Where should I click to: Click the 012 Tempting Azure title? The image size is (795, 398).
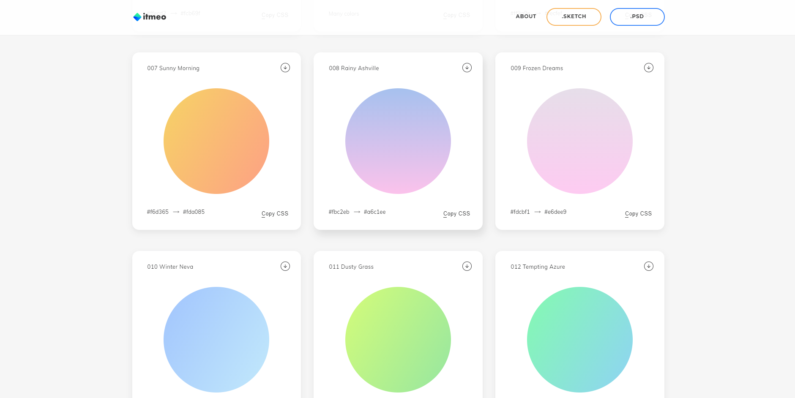click(x=538, y=267)
